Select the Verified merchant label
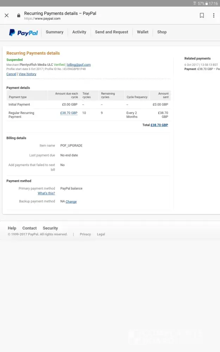Image resolution: width=220 pixels, height=352 pixels. tap(59, 65)
